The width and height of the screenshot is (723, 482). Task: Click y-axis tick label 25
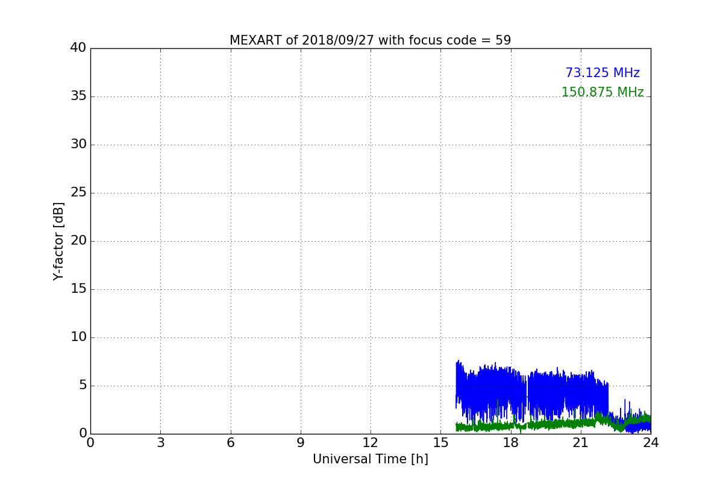point(78,193)
